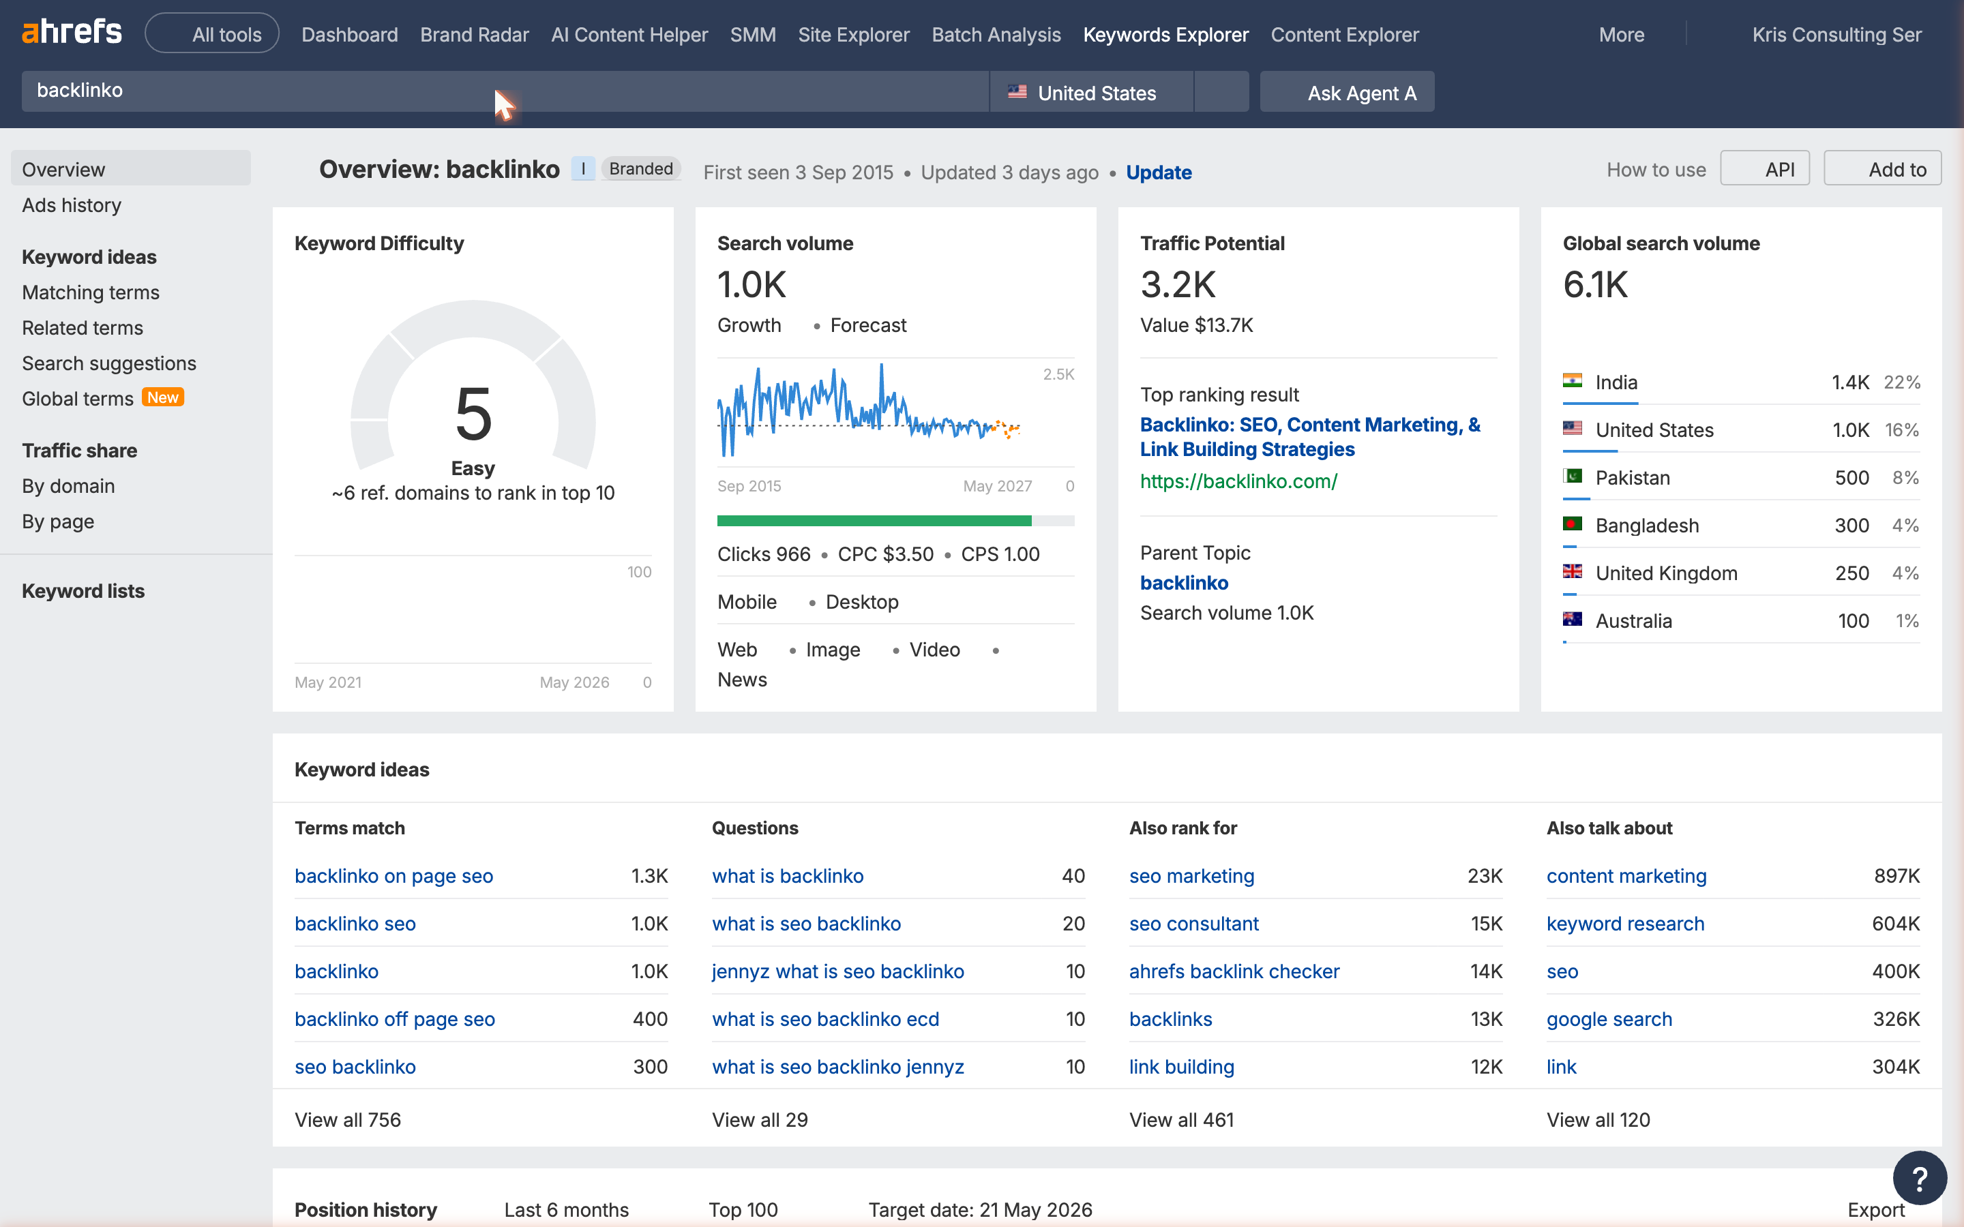Open 'ahrefs backlink checker' keyword link
The width and height of the screenshot is (1964, 1227).
[x=1234, y=971]
